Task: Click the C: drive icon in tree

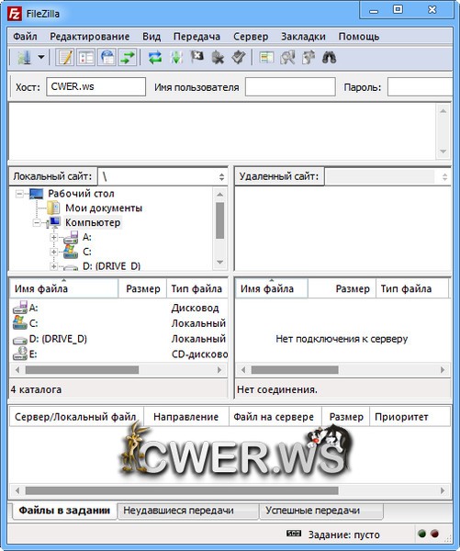Action: click(x=71, y=252)
